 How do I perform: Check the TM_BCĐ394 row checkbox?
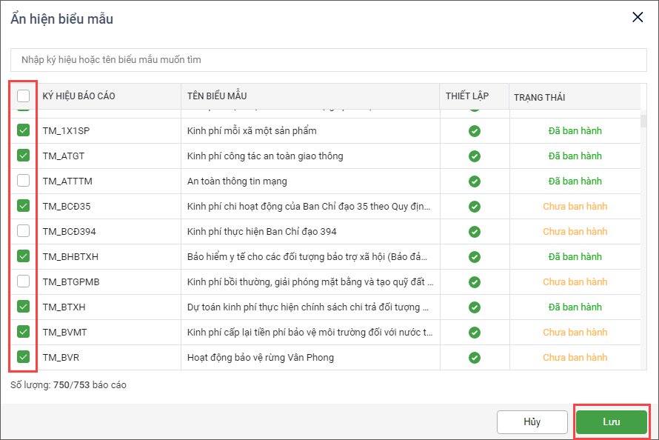tap(24, 231)
